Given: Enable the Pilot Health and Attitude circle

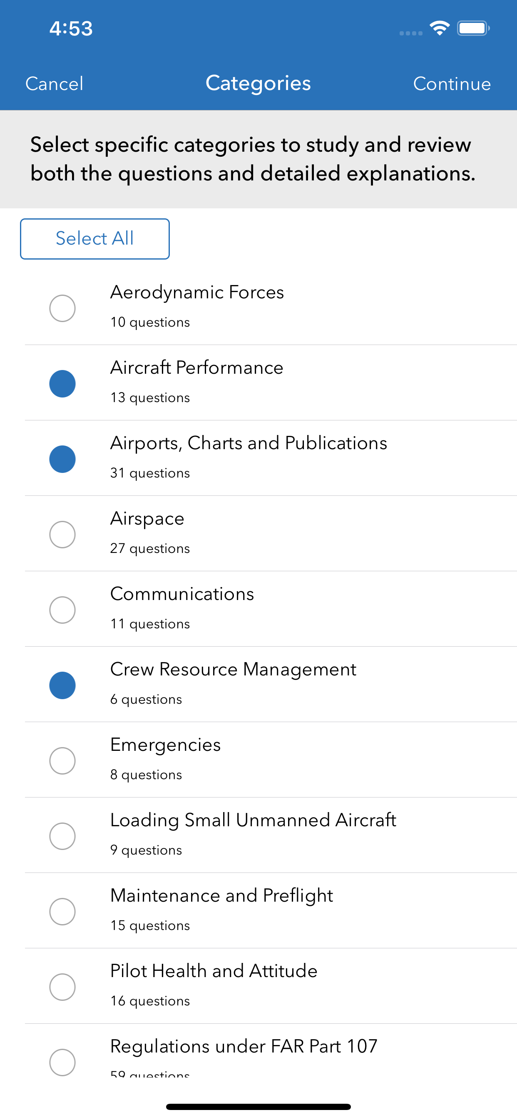Looking at the screenshot, I should click(x=62, y=987).
